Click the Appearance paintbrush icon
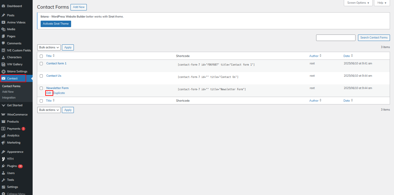The image size is (394, 195). (3, 152)
